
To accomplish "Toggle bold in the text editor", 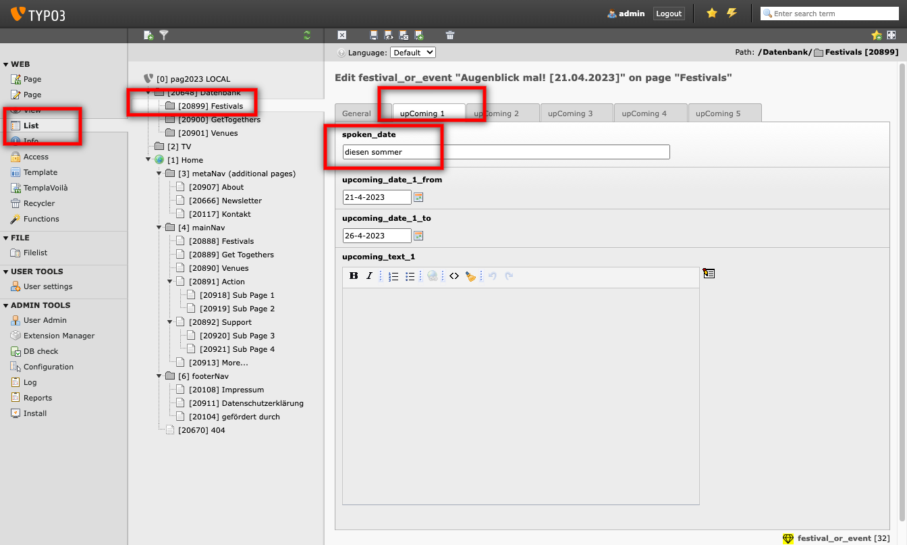I will click(354, 276).
